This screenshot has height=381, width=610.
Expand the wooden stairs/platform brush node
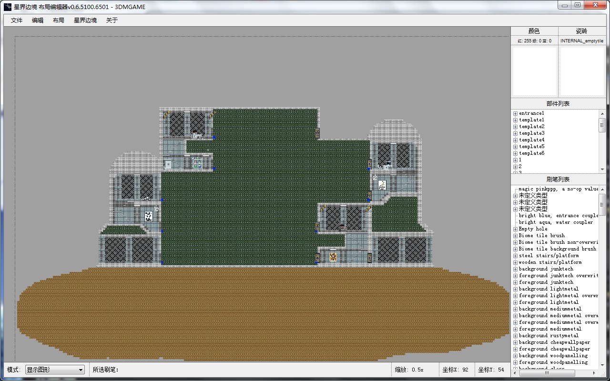click(x=515, y=262)
